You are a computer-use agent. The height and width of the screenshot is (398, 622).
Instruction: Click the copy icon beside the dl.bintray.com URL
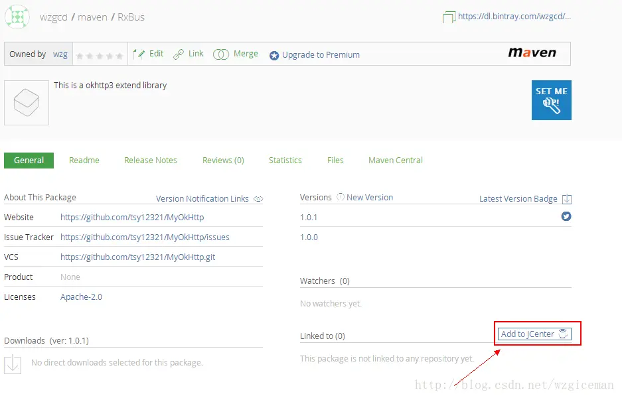click(x=449, y=17)
